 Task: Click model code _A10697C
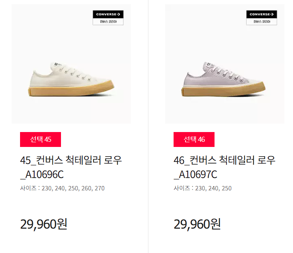tap(195, 175)
